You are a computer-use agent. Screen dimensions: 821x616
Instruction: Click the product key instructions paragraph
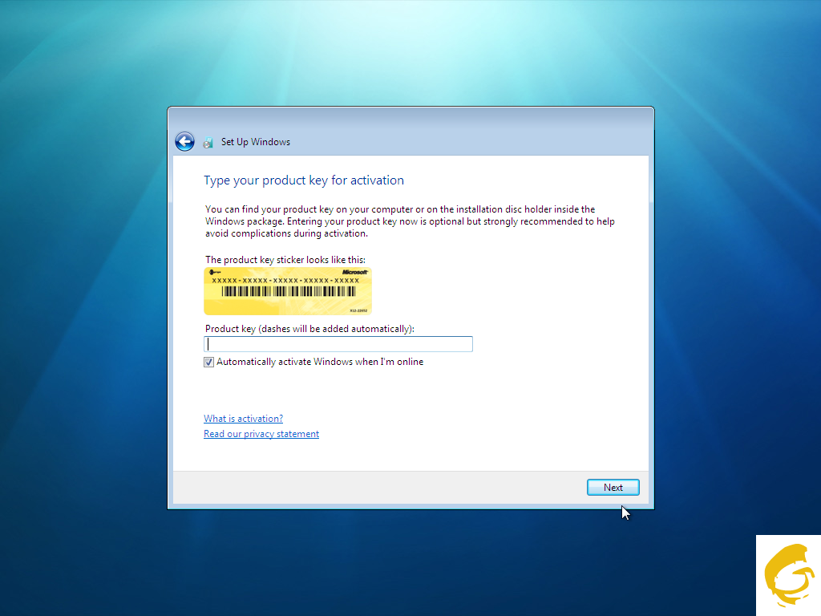409,221
